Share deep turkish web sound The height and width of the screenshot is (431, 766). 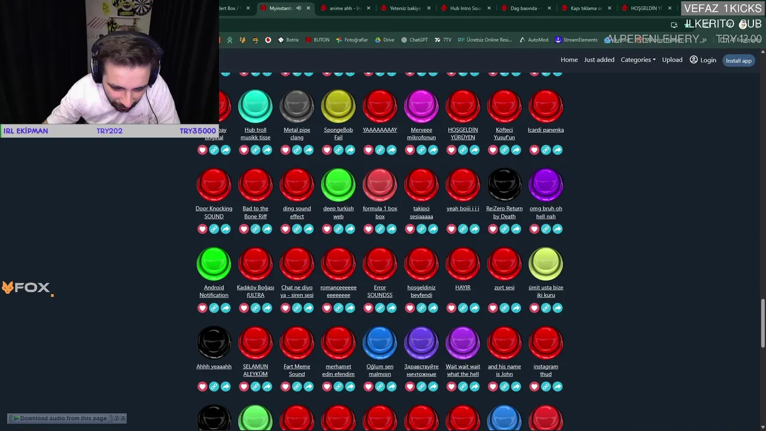point(350,229)
